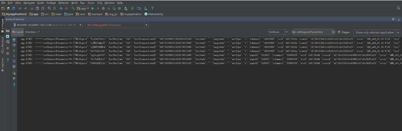Open the File menu
The image size is (402, 131).
click(3, 3)
